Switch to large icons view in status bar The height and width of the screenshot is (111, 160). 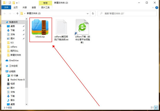[156, 108]
